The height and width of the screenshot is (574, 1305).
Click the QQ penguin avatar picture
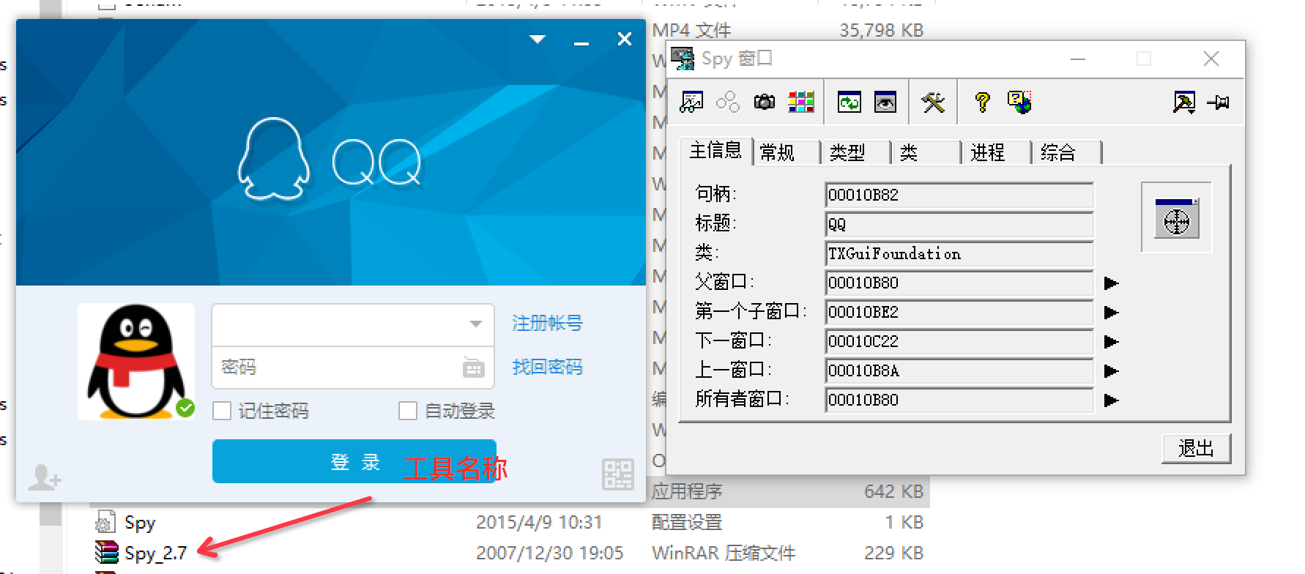[136, 361]
